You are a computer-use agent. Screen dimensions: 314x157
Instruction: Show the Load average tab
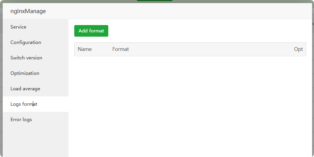coord(36,89)
